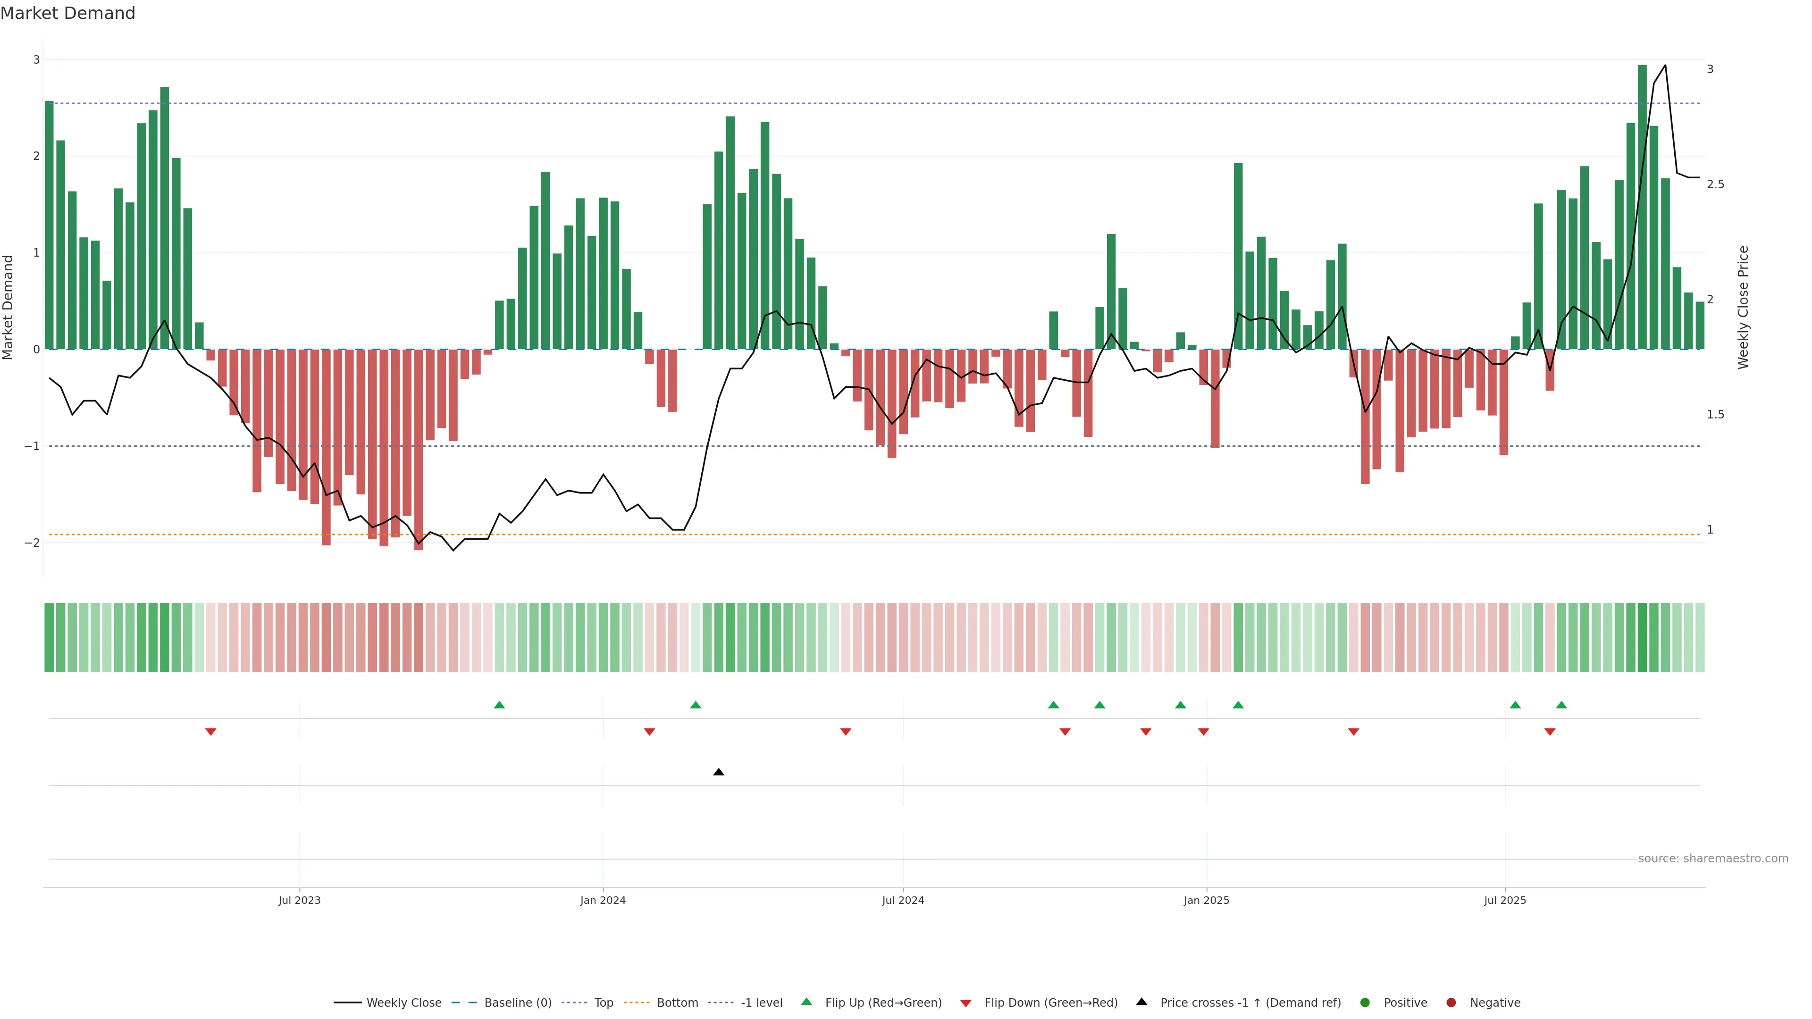
Task: Toggle Positive legend green dot
Action: coord(1365,1003)
